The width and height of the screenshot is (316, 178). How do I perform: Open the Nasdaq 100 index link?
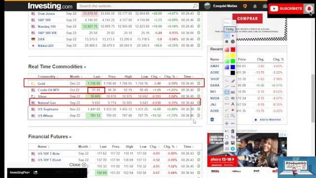(47, 26)
